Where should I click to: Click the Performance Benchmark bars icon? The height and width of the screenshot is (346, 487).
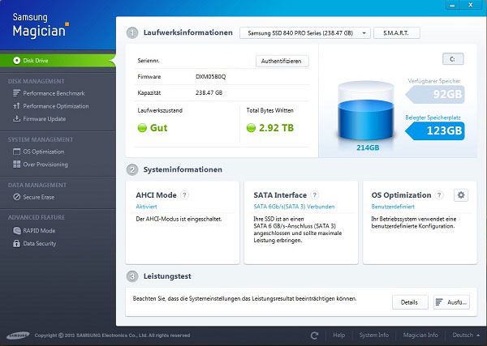point(16,93)
